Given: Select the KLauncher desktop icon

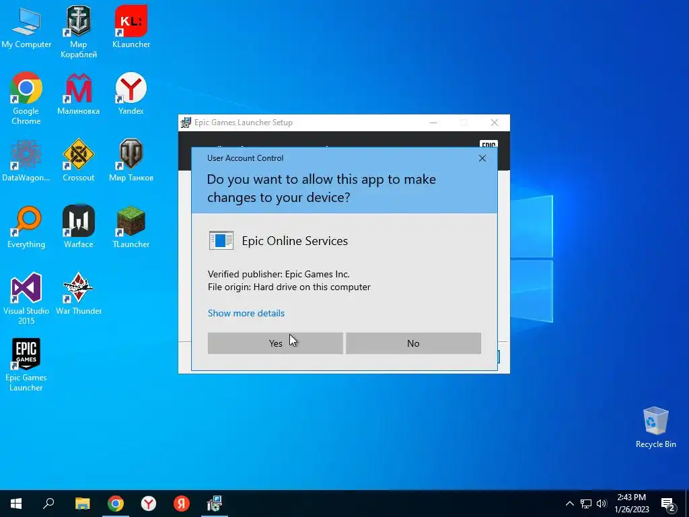Looking at the screenshot, I should [131, 27].
